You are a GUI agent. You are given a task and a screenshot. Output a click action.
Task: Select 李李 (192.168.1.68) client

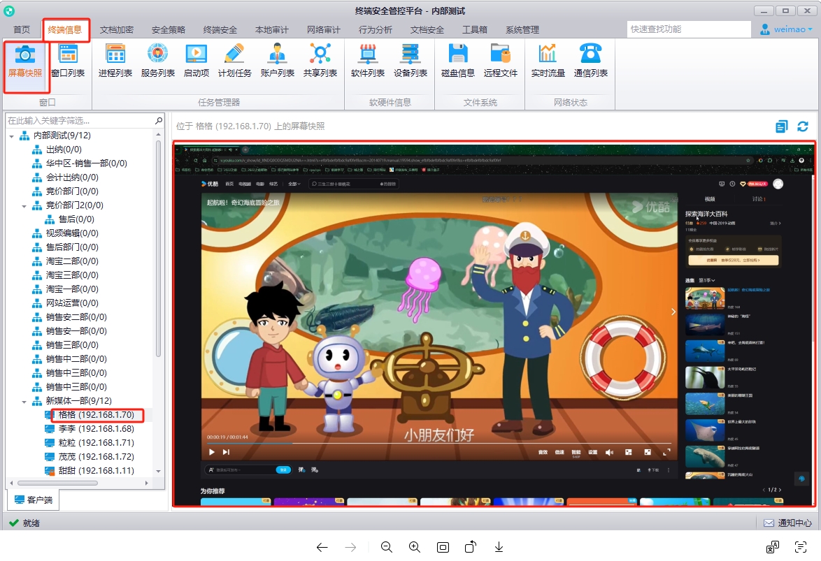(97, 428)
